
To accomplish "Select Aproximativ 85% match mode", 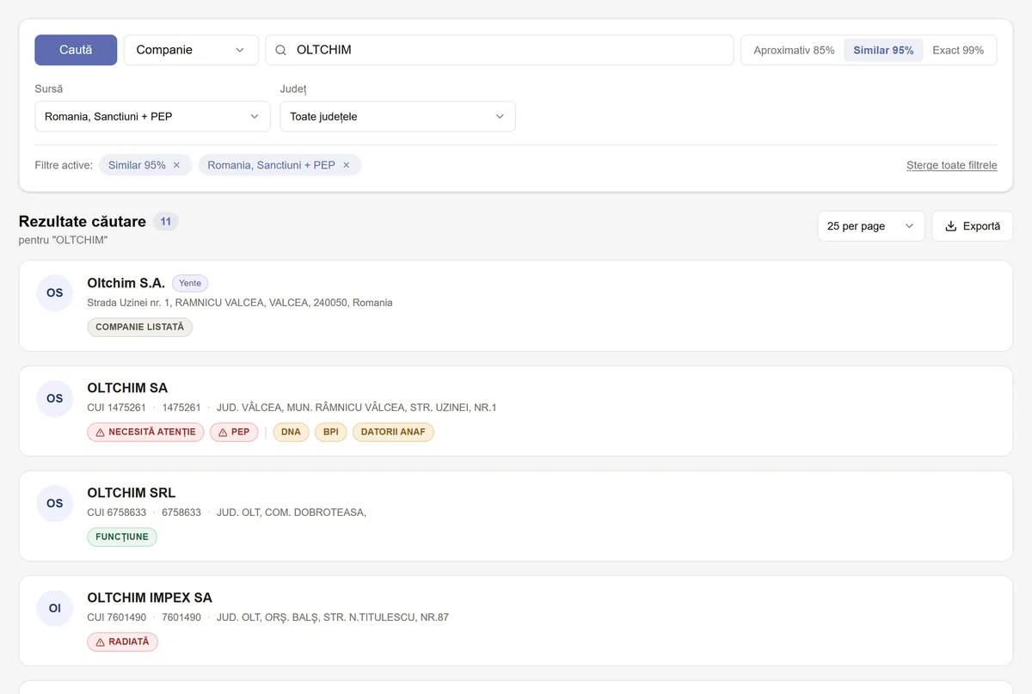I will (x=794, y=50).
